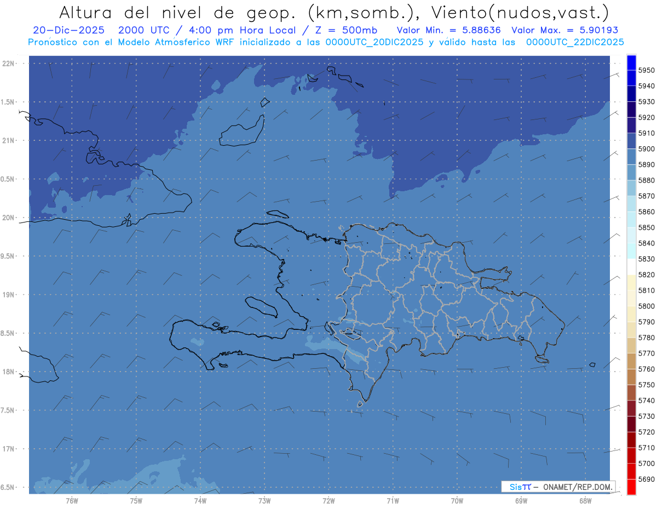Select the date text '20-Dic-2025'
The image size is (657, 508).
click(68, 31)
